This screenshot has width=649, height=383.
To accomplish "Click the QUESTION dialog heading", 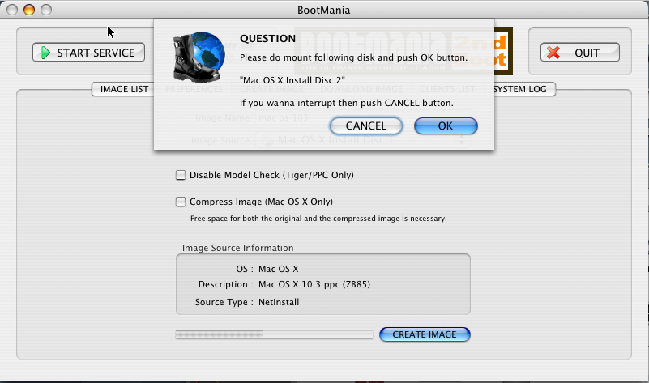I will [x=268, y=39].
